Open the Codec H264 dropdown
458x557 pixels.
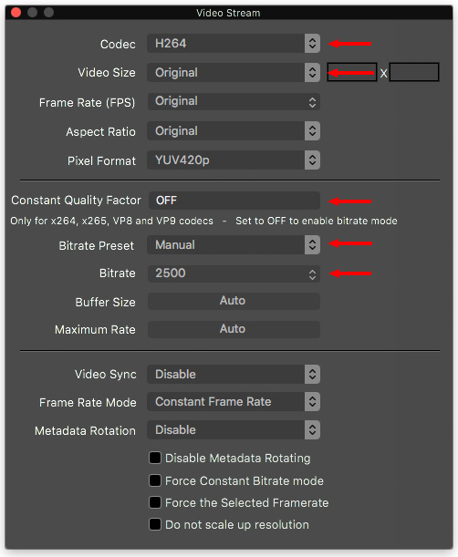[x=234, y=44]
